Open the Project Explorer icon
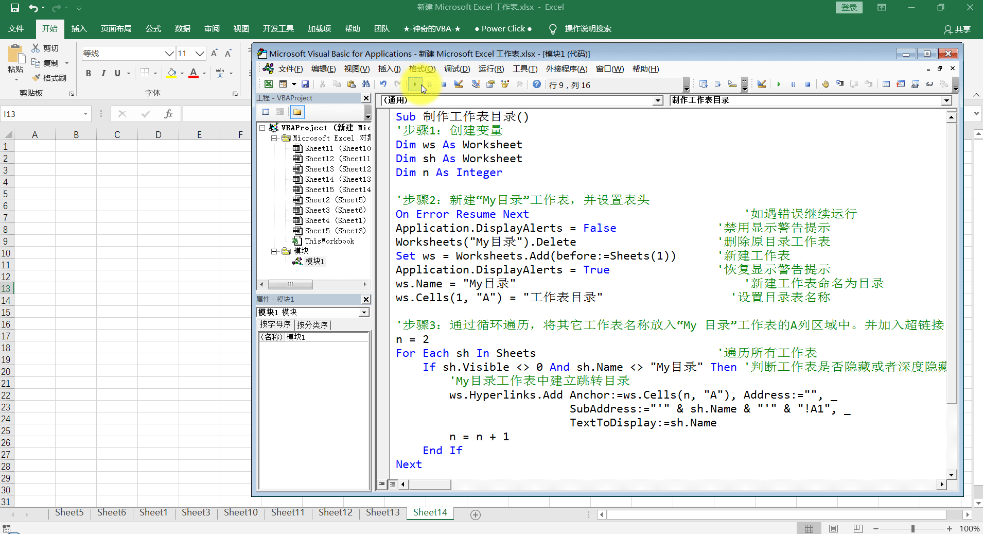The height and width of the screenshot is (534, 983). tap(476, 84)
